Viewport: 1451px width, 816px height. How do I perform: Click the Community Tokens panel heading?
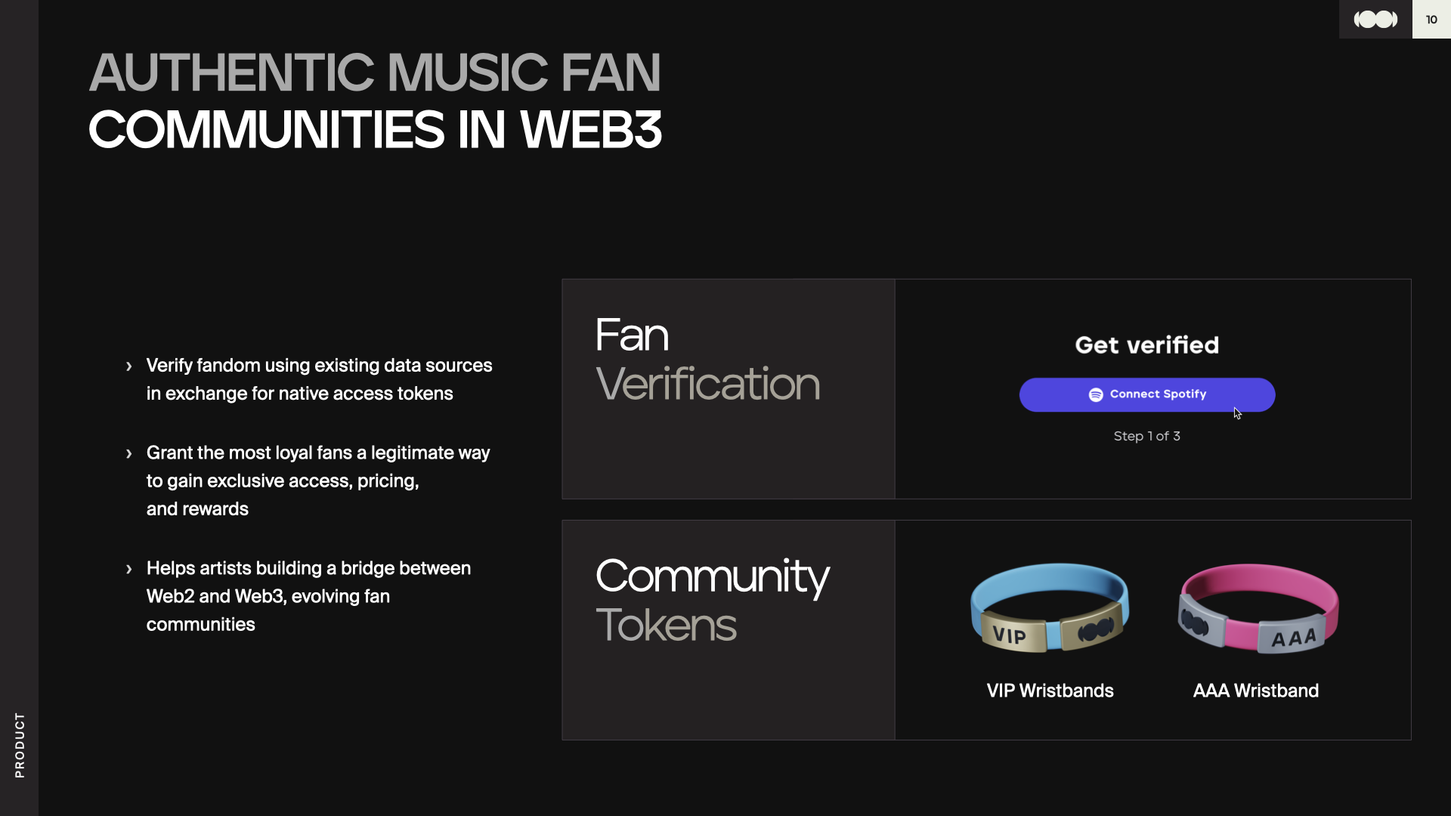[712, 600]
